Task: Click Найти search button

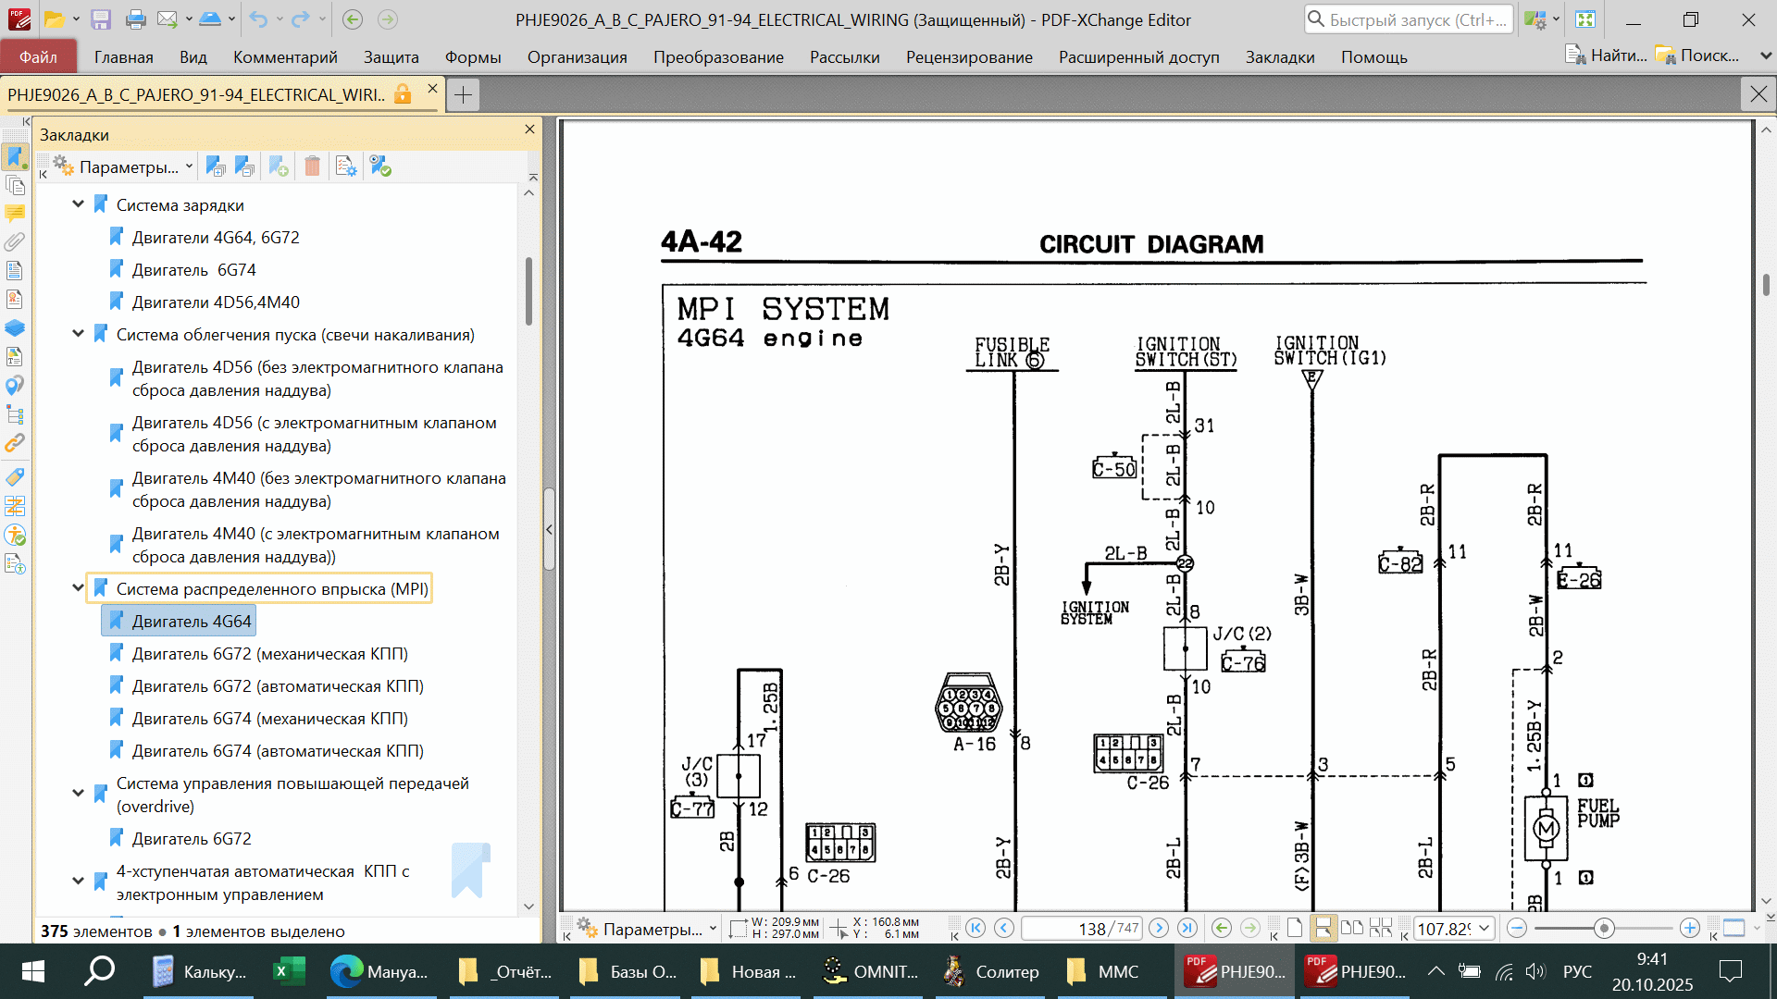Action: coord(1606,55)
